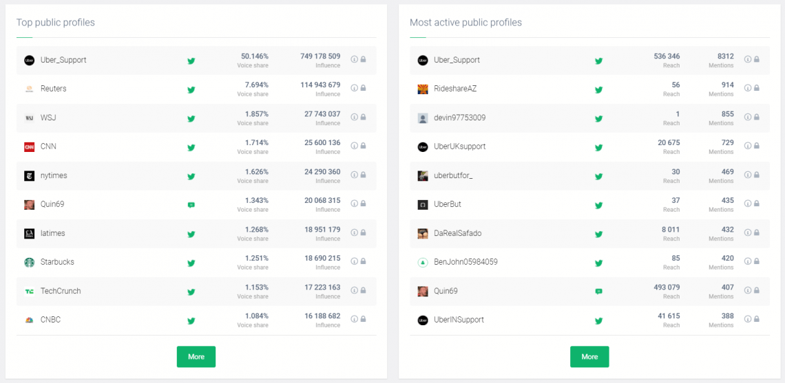The width and height of the screenshot is (785, 383).
Task: Click the latimes profile avatar
Action: click(29, 233)
